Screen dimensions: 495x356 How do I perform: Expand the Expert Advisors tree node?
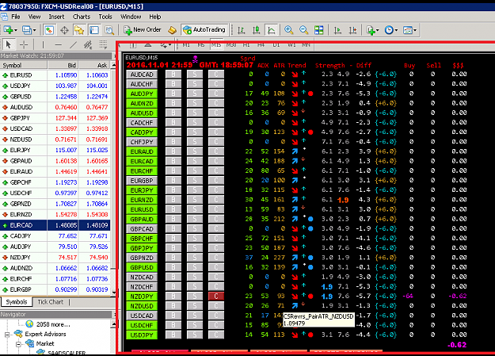[x=7, y=334]
